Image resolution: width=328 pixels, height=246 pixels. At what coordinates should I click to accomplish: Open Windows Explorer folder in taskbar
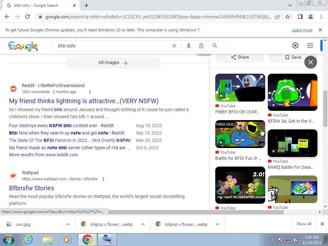coord(48,240)
